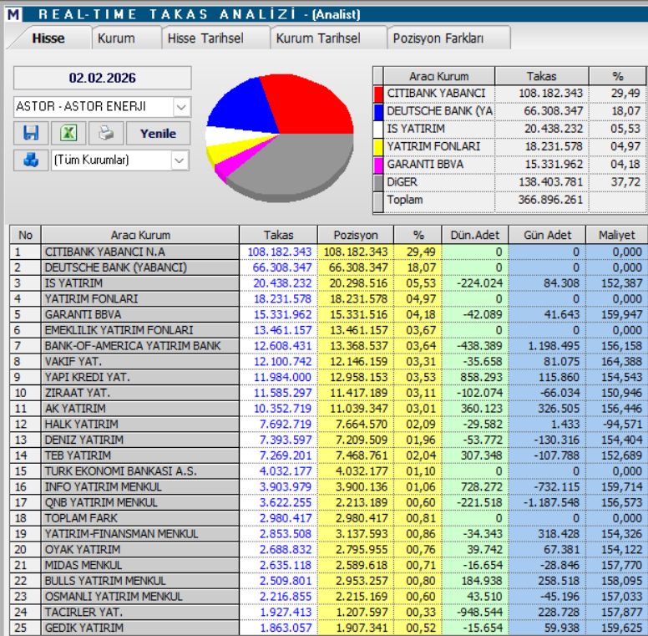Select the YAPI KREDI YAT. row
648x636 pixels.
328,377
